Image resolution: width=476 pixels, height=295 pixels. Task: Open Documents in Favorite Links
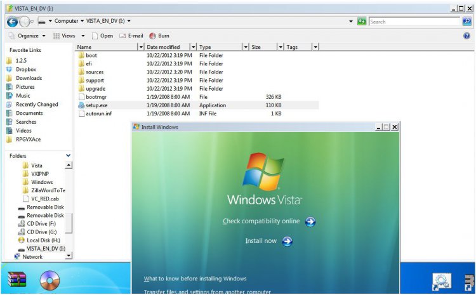click(25, 113)
